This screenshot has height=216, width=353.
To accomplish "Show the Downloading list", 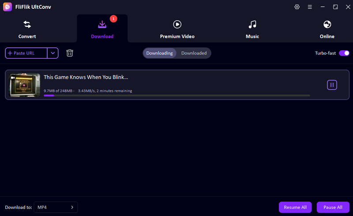I will [x=160, y=53].
